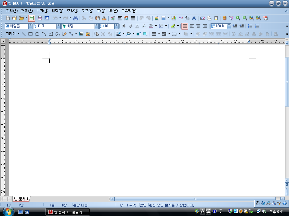Click the 문단 나눔 status bar text
The image size is (289, 216).
click(80, 205)
